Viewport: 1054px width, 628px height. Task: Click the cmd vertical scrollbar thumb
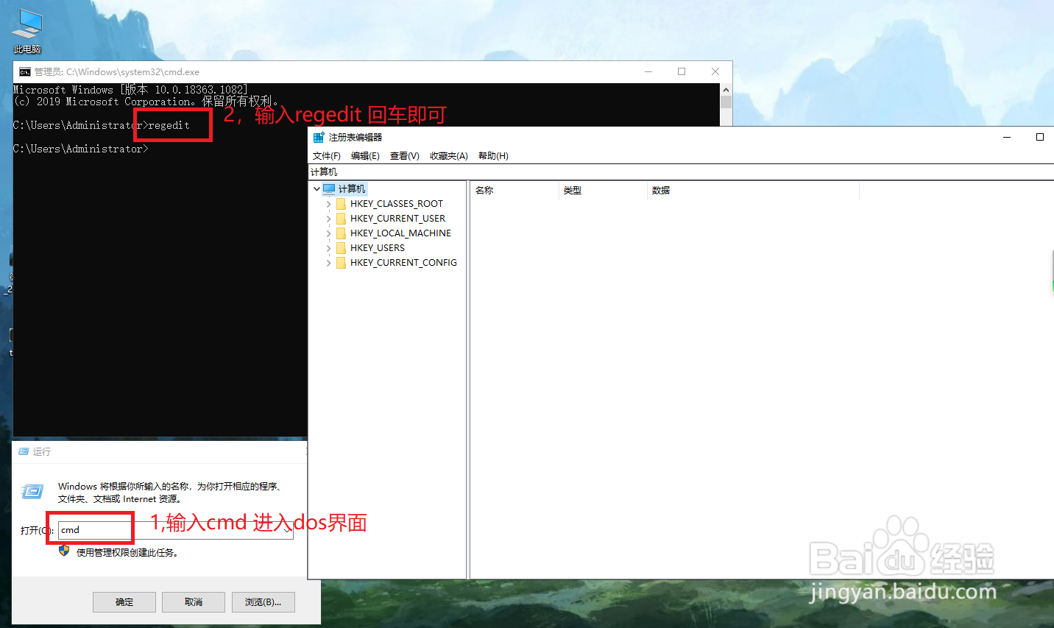point(726,102)
